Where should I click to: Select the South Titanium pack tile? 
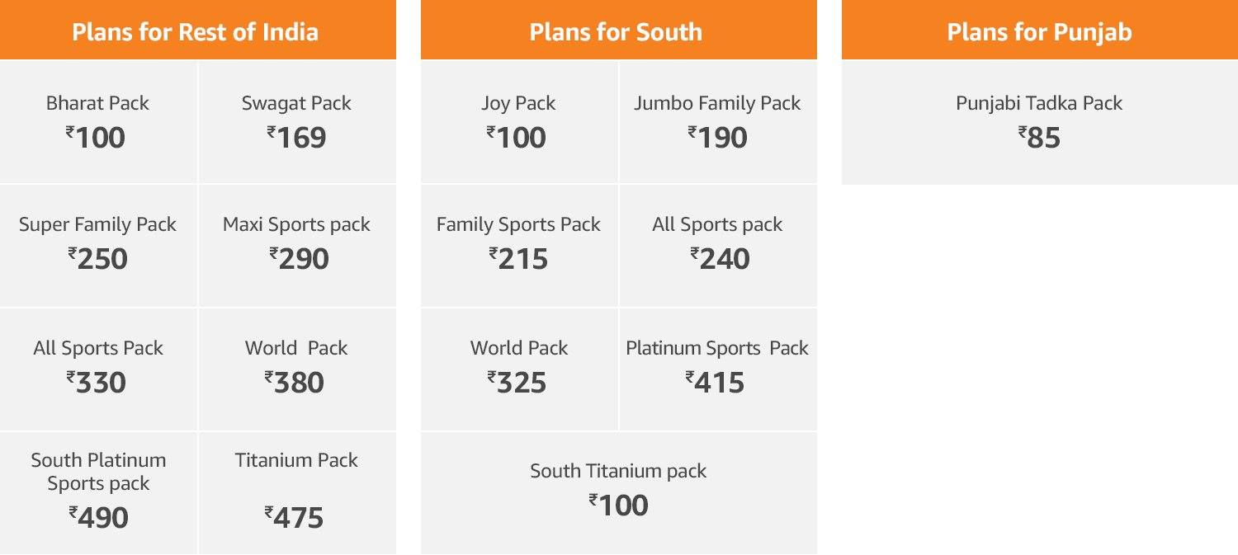point(619,493)
